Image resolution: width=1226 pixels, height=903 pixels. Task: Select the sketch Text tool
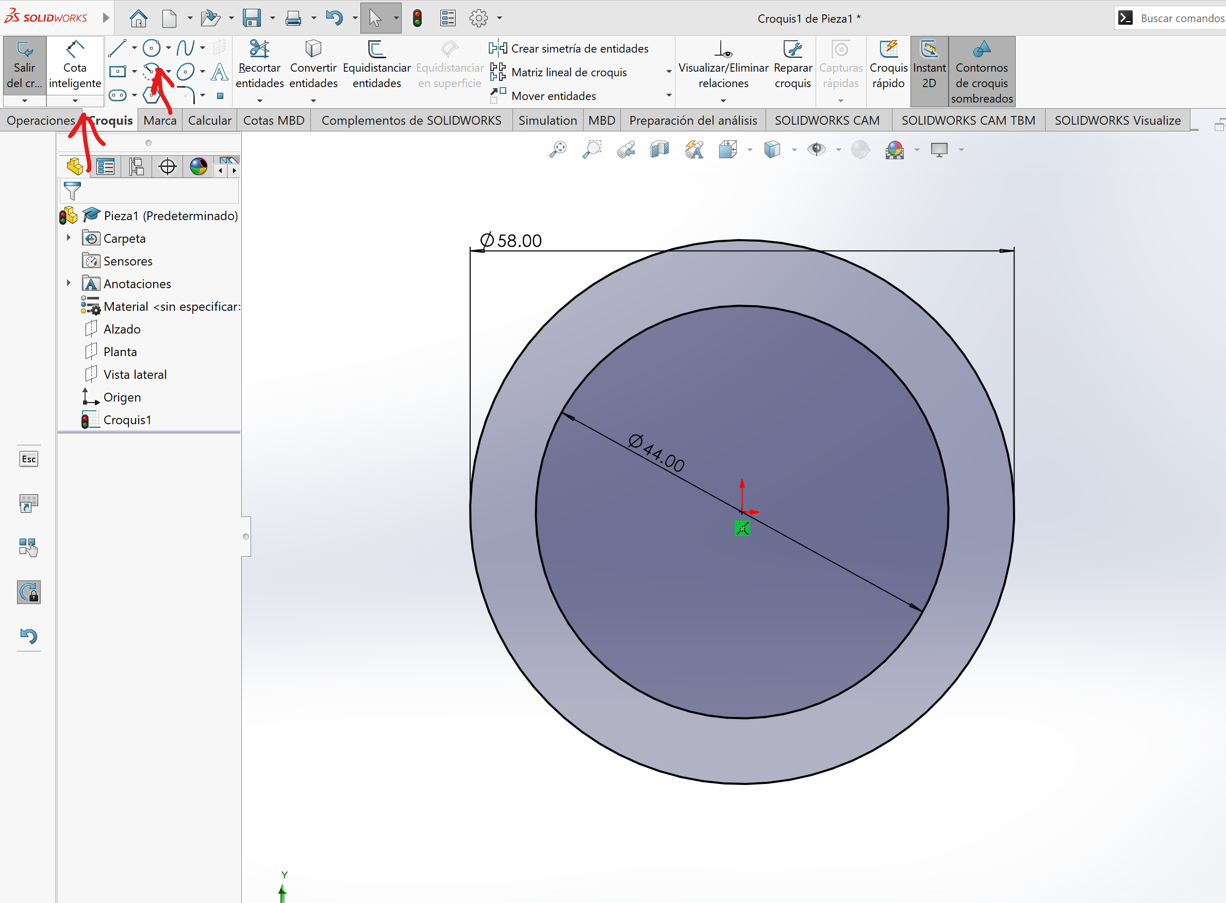pos(219,72)
